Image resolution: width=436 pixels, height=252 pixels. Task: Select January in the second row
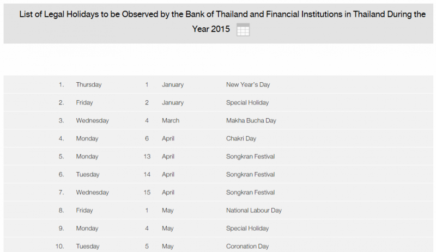(173, 102)
